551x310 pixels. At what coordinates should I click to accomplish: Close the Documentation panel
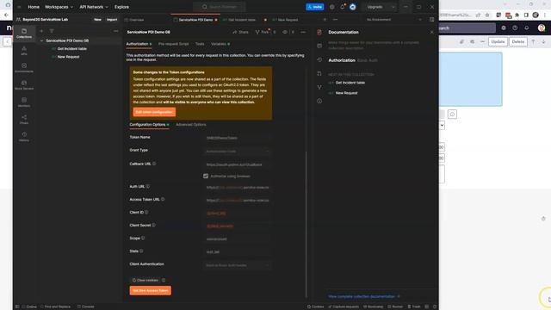point(432,32)
